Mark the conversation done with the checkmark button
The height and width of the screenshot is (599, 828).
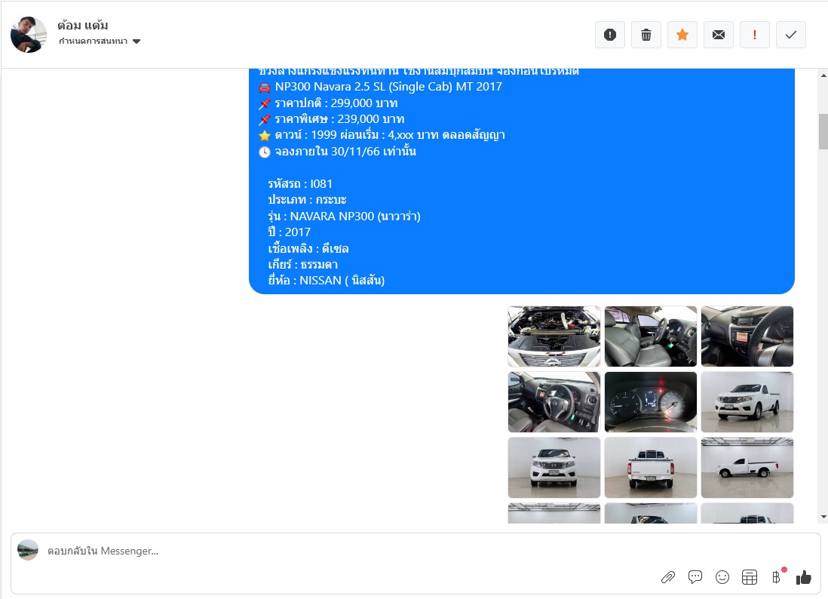click(790, 35)
